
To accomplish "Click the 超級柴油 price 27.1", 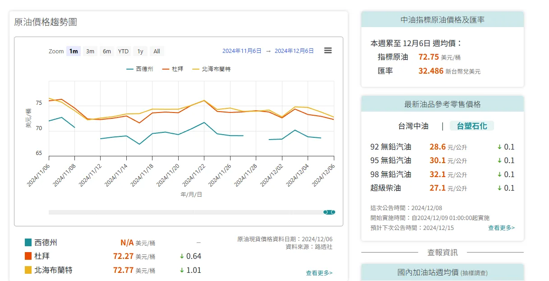I will [438, 188].
